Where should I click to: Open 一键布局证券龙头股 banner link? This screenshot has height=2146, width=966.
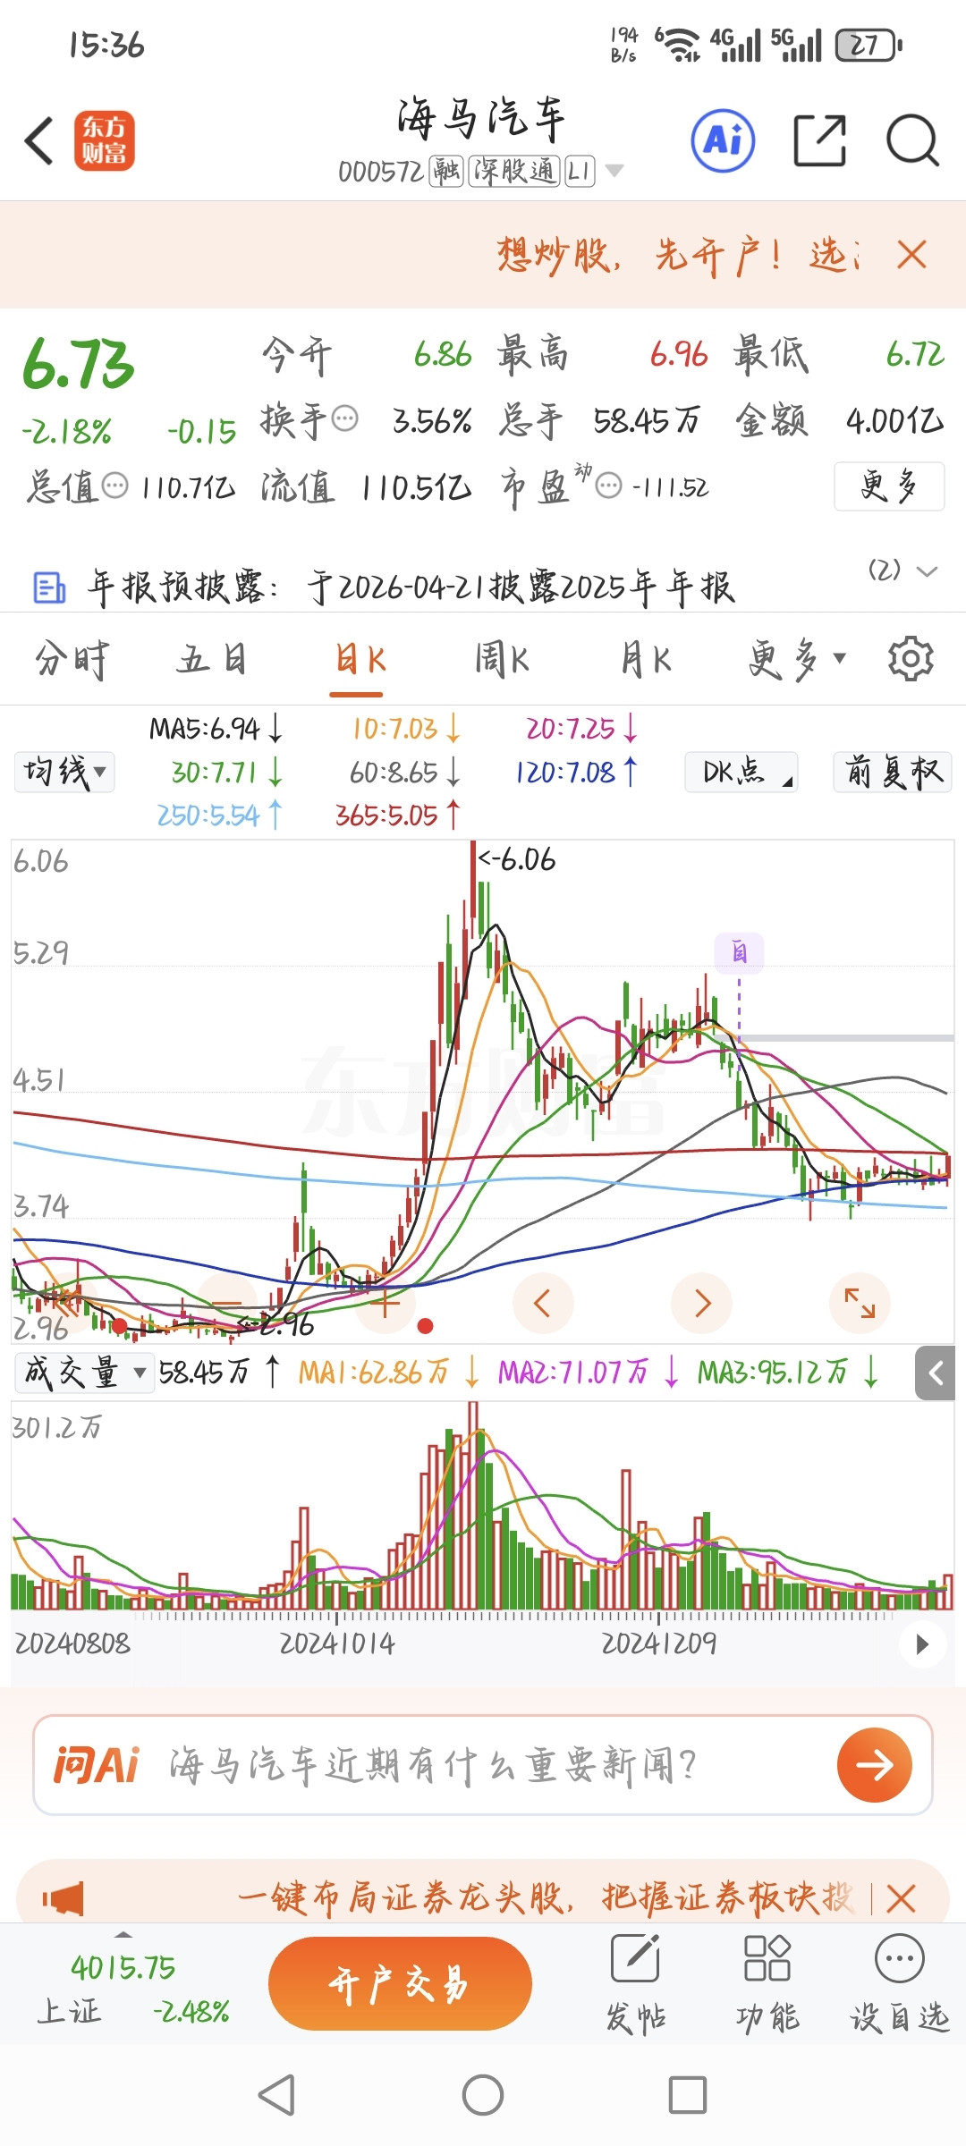[546, 1897]
